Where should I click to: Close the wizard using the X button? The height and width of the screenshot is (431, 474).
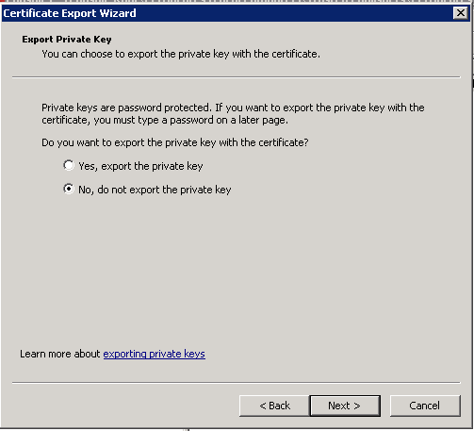click(461, 13)
